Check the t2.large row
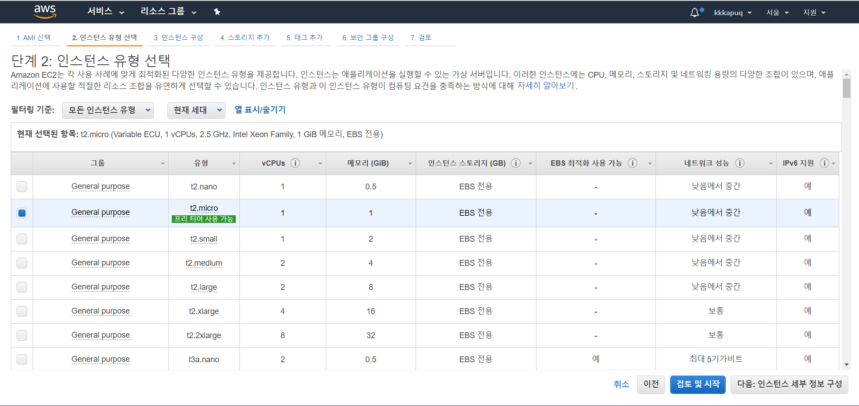 [22, 287]
